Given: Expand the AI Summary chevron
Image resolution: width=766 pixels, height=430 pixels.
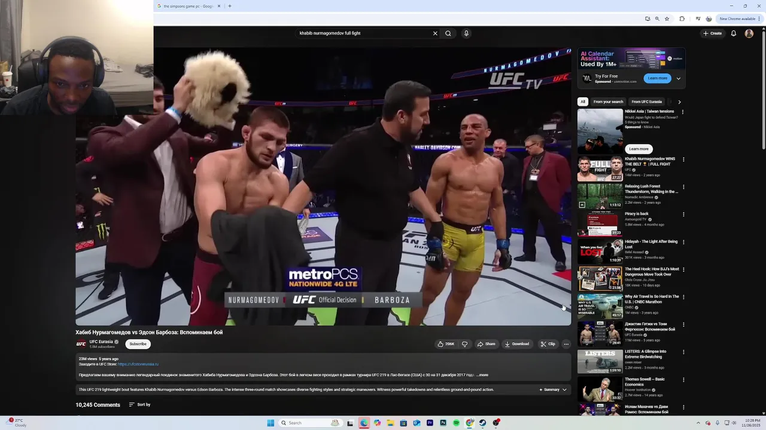Looking at the screenshot, I should coord(564,390).
